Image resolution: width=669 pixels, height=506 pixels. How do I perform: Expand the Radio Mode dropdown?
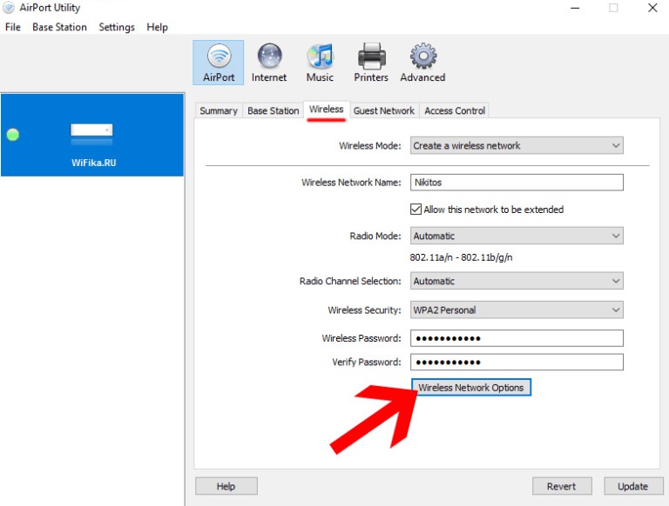point(517,236)
